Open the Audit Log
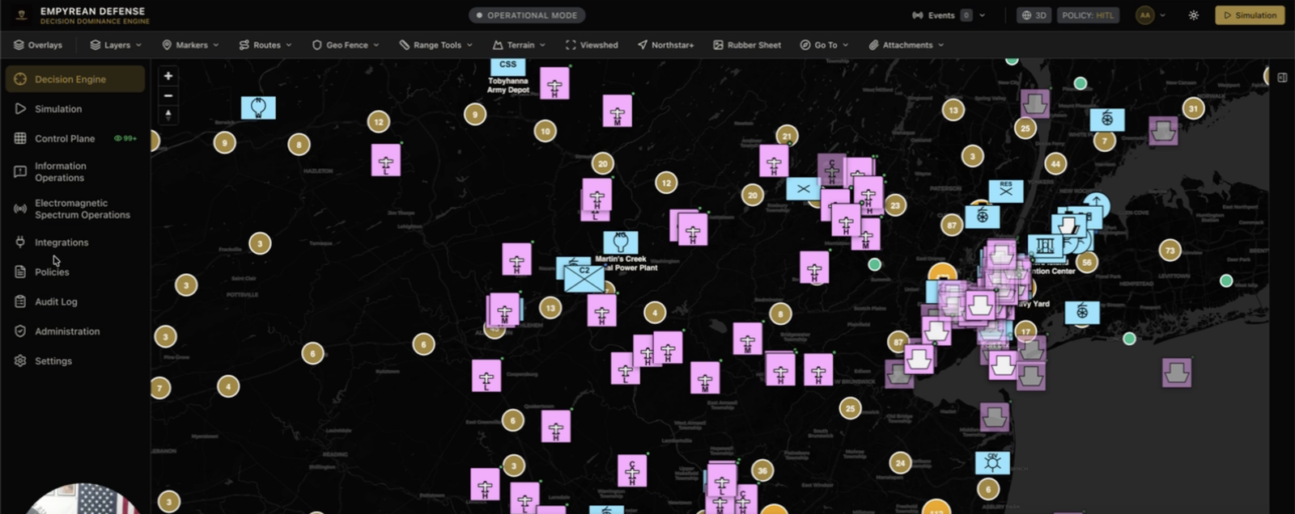 (56, 302)
